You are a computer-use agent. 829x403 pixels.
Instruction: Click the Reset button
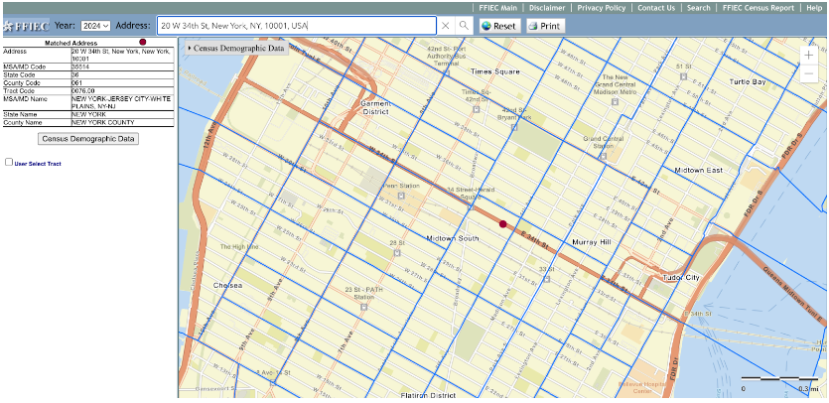499,26
